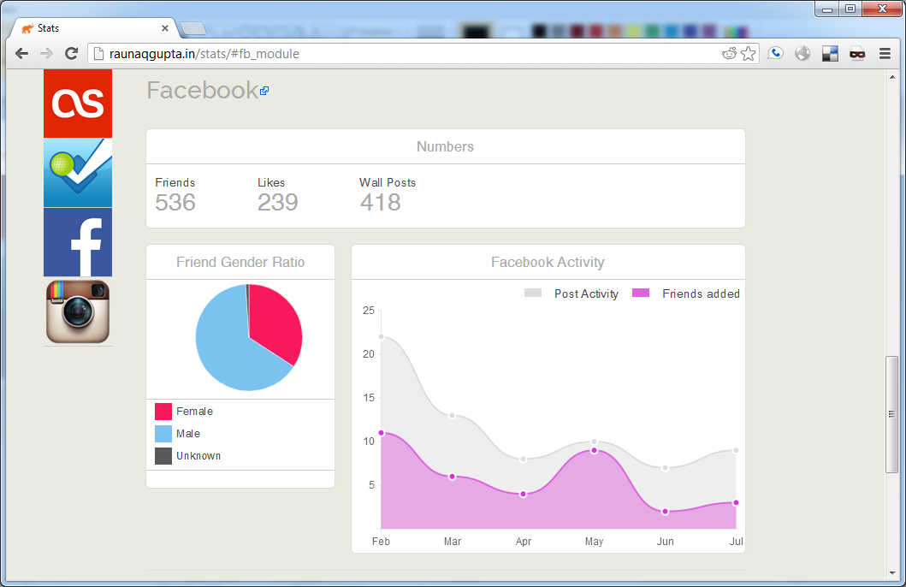Click the Likes count 239
Screen dimensions: 906x587
pyautogui.click(x=278, y=202)
